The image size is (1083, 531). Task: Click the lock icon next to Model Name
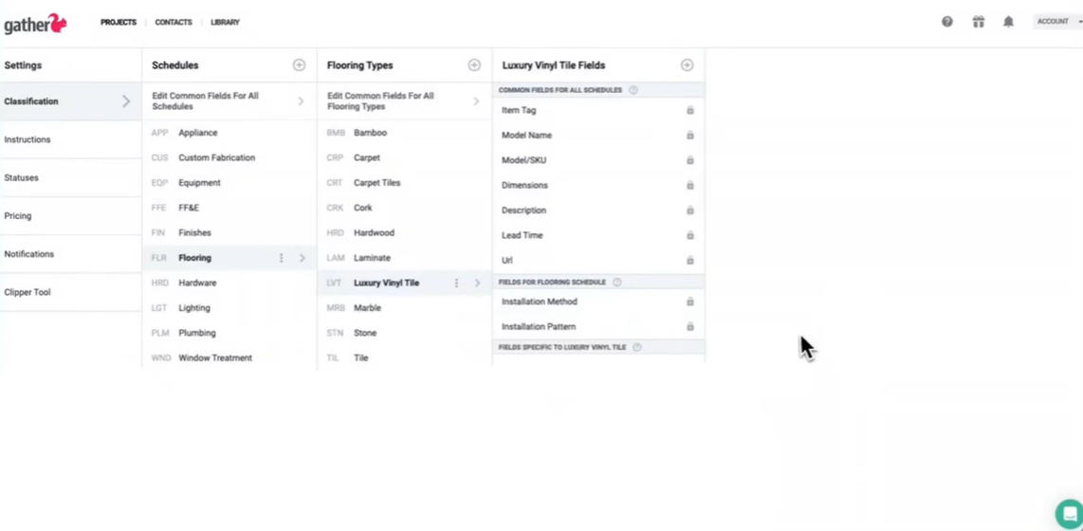click(x=689, y=136)
